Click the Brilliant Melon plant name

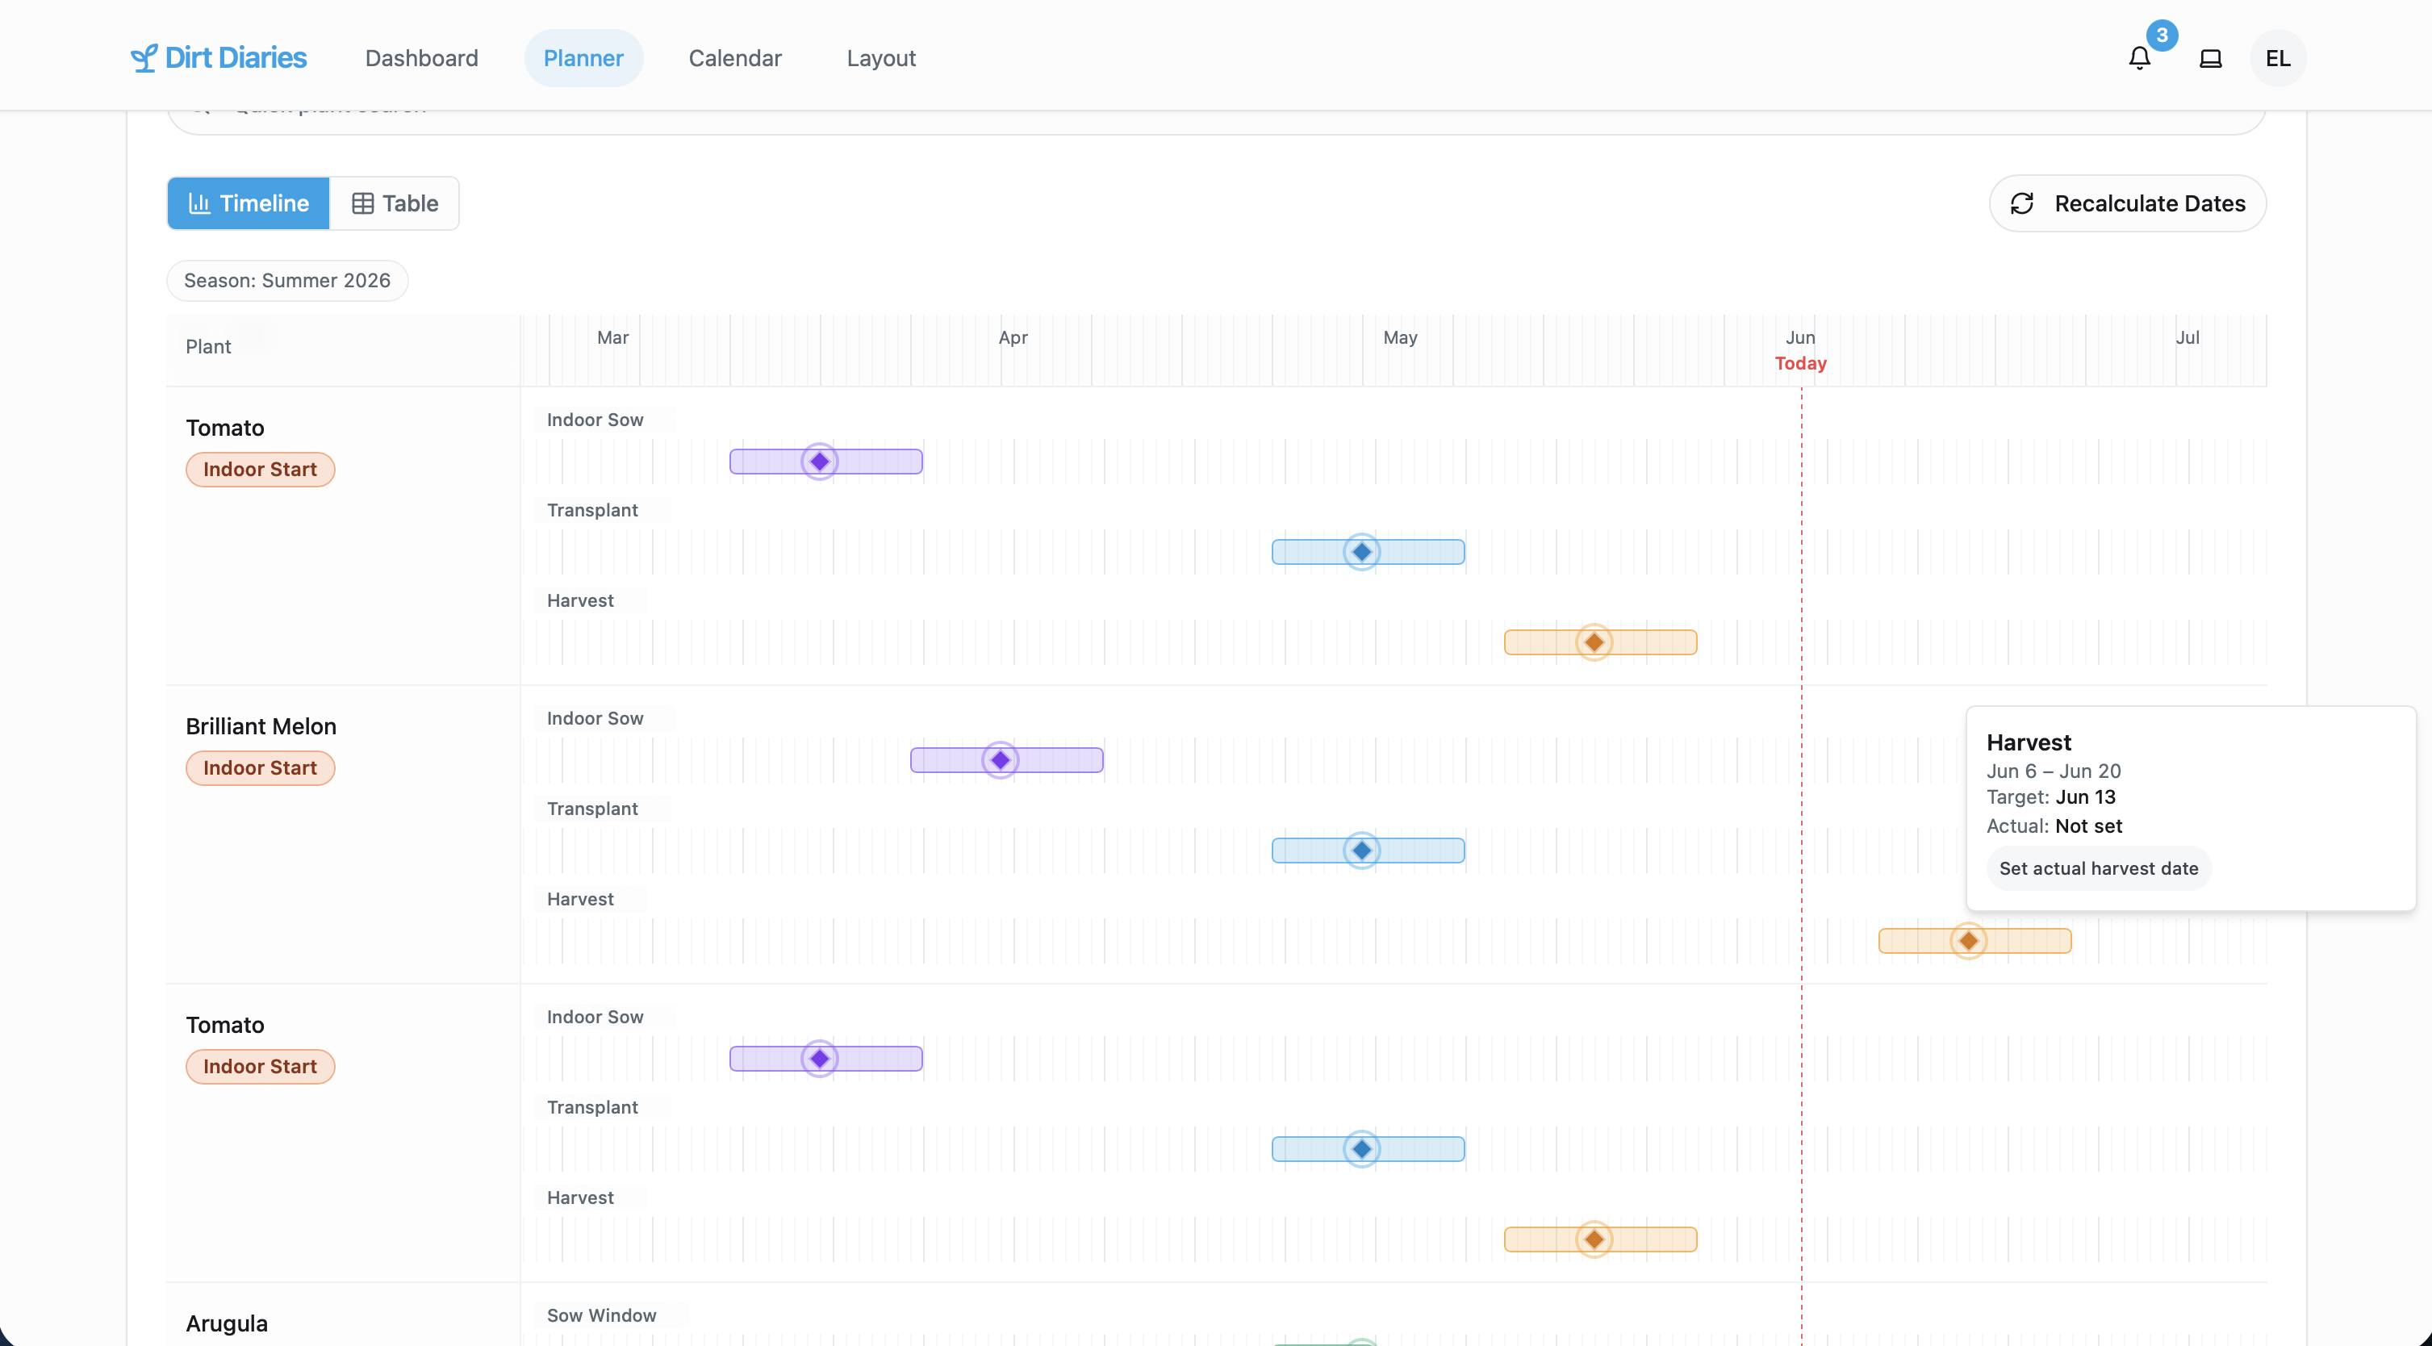tap(261, 726)
